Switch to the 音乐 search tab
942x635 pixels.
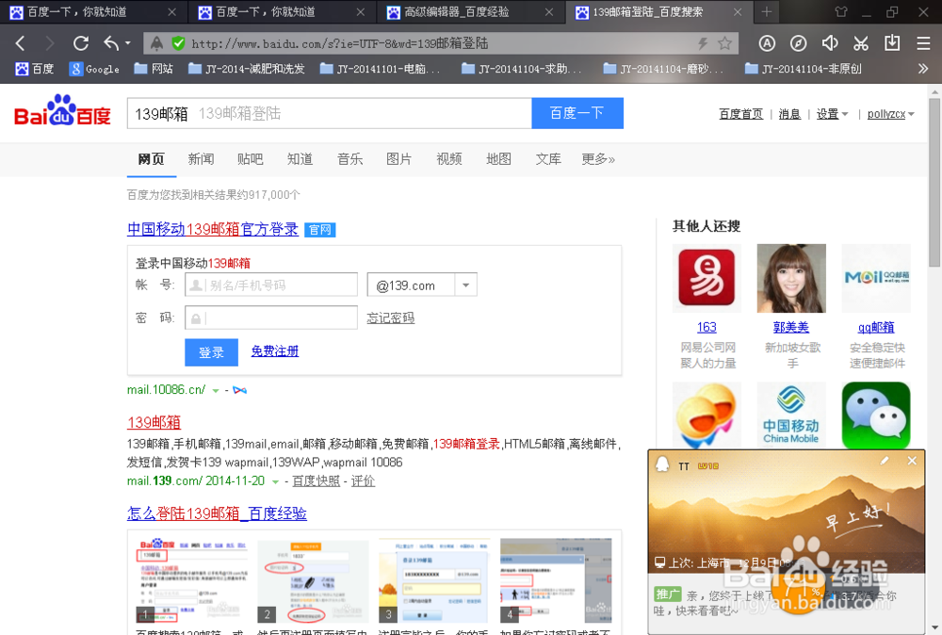click(349, 159)
